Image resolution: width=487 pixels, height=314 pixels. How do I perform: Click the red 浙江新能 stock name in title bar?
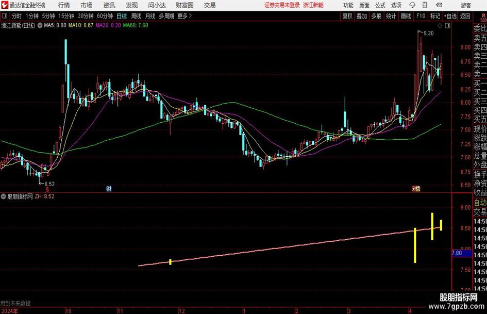[x=313, y=5]
